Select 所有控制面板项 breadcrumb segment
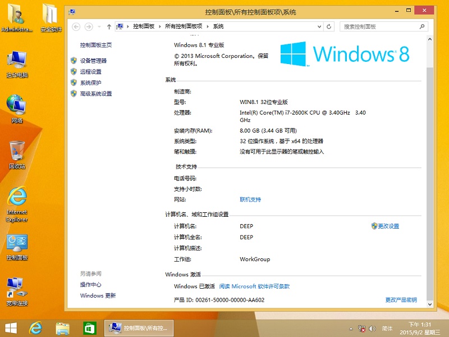The image size is (449, 337). tap(184, 26)
